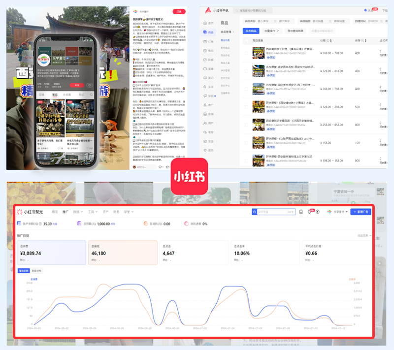394x350 pixels.
Task: Click 充值 link next to account balance
Action: click(55, 224)
